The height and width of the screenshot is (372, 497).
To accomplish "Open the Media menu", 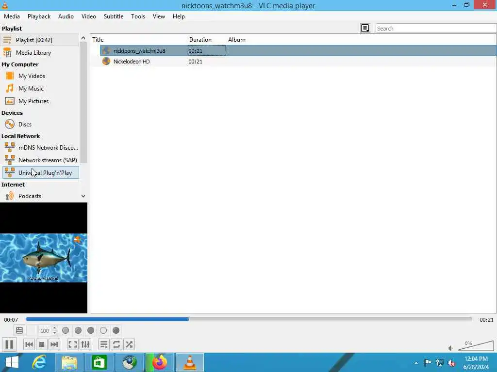I will point(12,16).
